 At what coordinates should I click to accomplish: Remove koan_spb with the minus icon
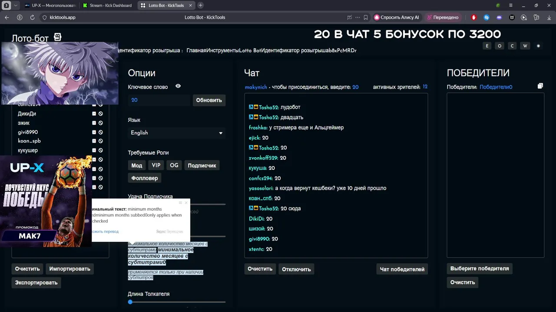coord(94,141)
